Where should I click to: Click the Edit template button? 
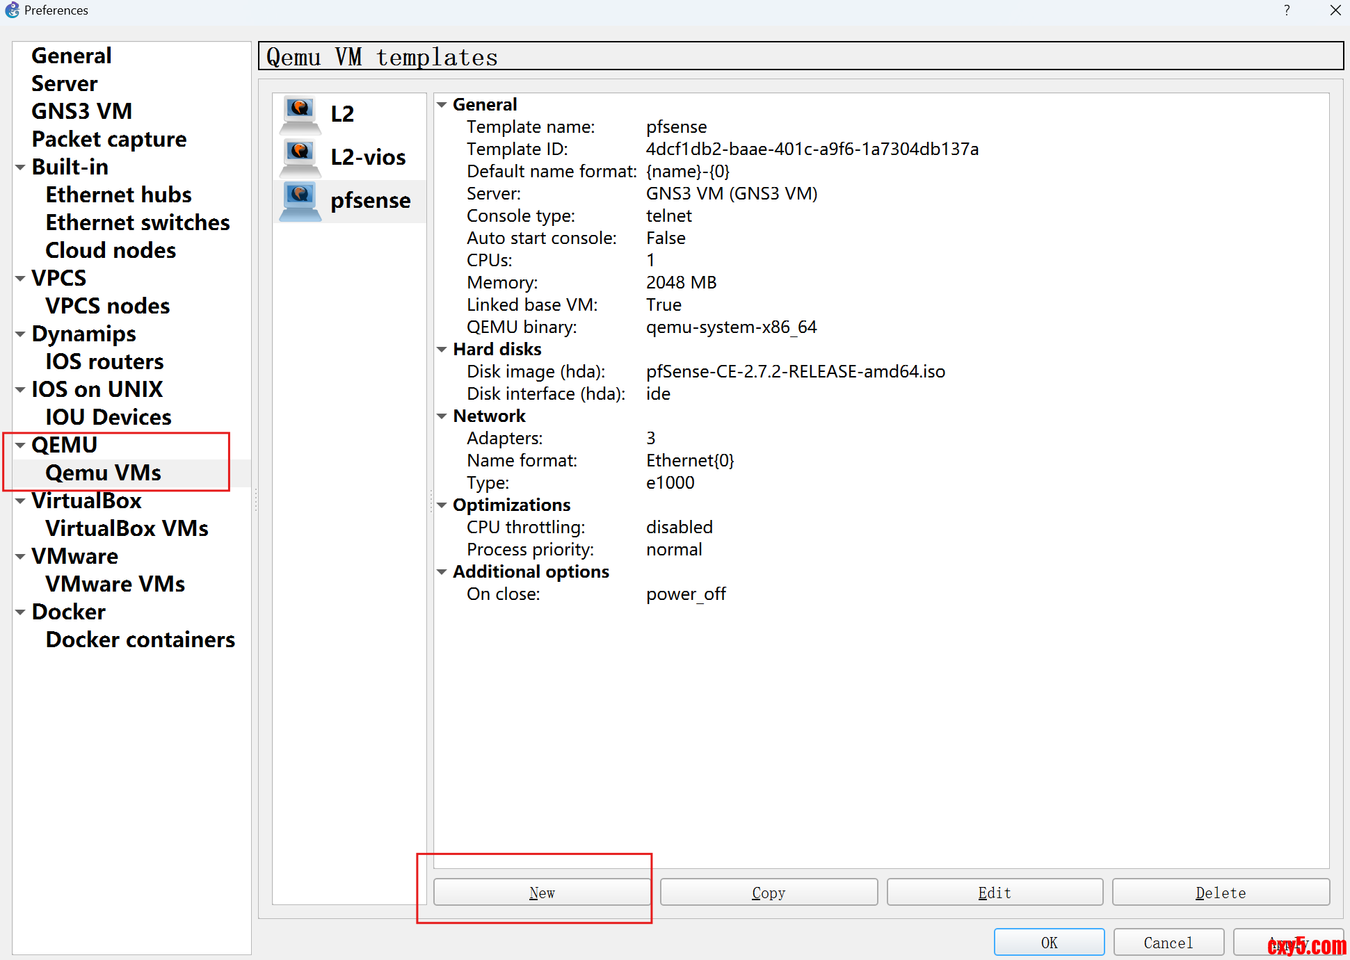coord(994,893)
